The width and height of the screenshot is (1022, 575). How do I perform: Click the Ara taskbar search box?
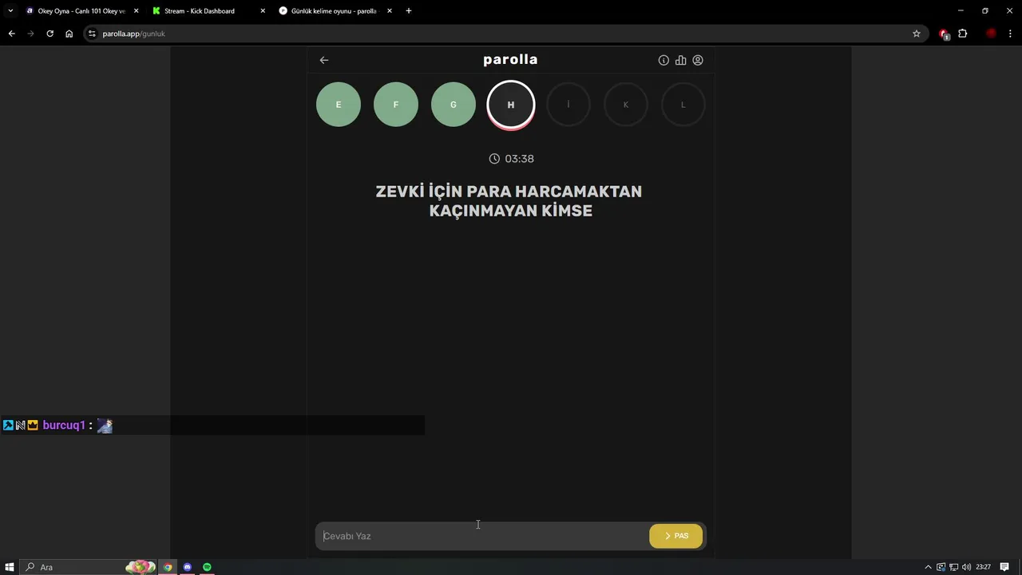point(88,567)
